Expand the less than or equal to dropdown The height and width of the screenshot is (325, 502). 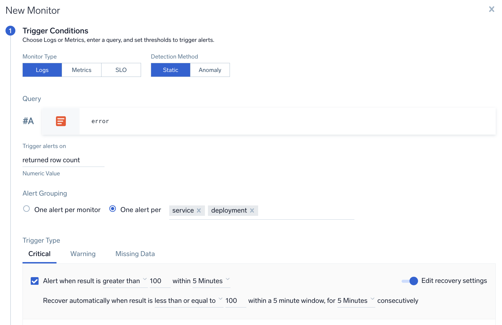click(188, 301)
